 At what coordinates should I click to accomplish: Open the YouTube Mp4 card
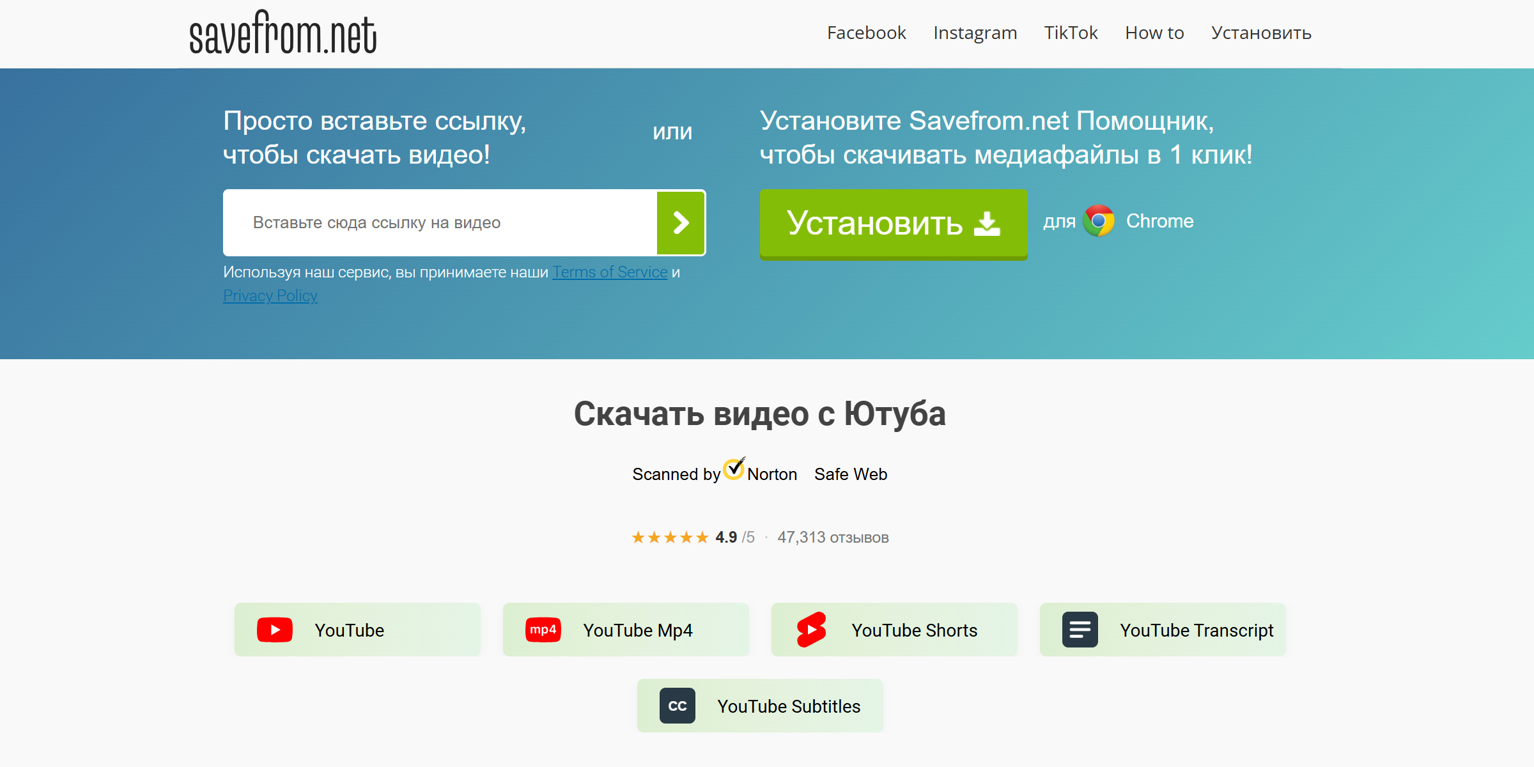pos(626,630)
